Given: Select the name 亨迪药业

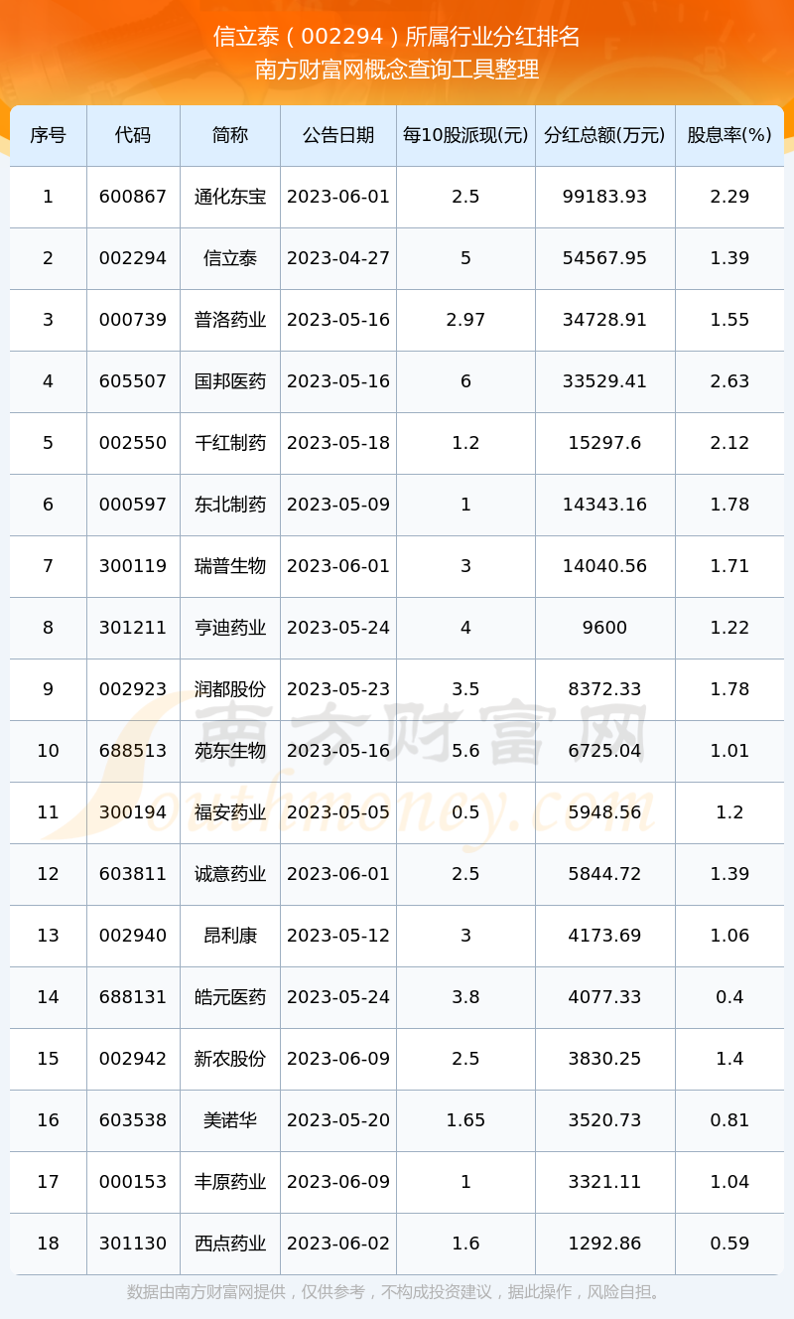Looking at the screenshot, I should [230, 628].
